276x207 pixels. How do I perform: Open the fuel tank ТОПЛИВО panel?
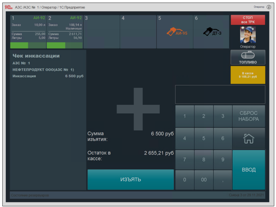248,57
